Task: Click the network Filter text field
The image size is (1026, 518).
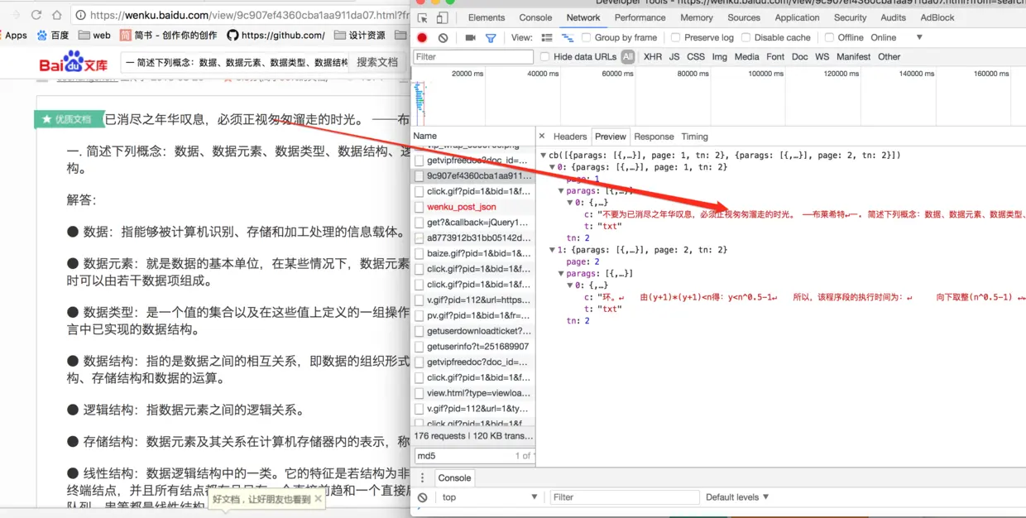Action: click(x=473, y=57)
